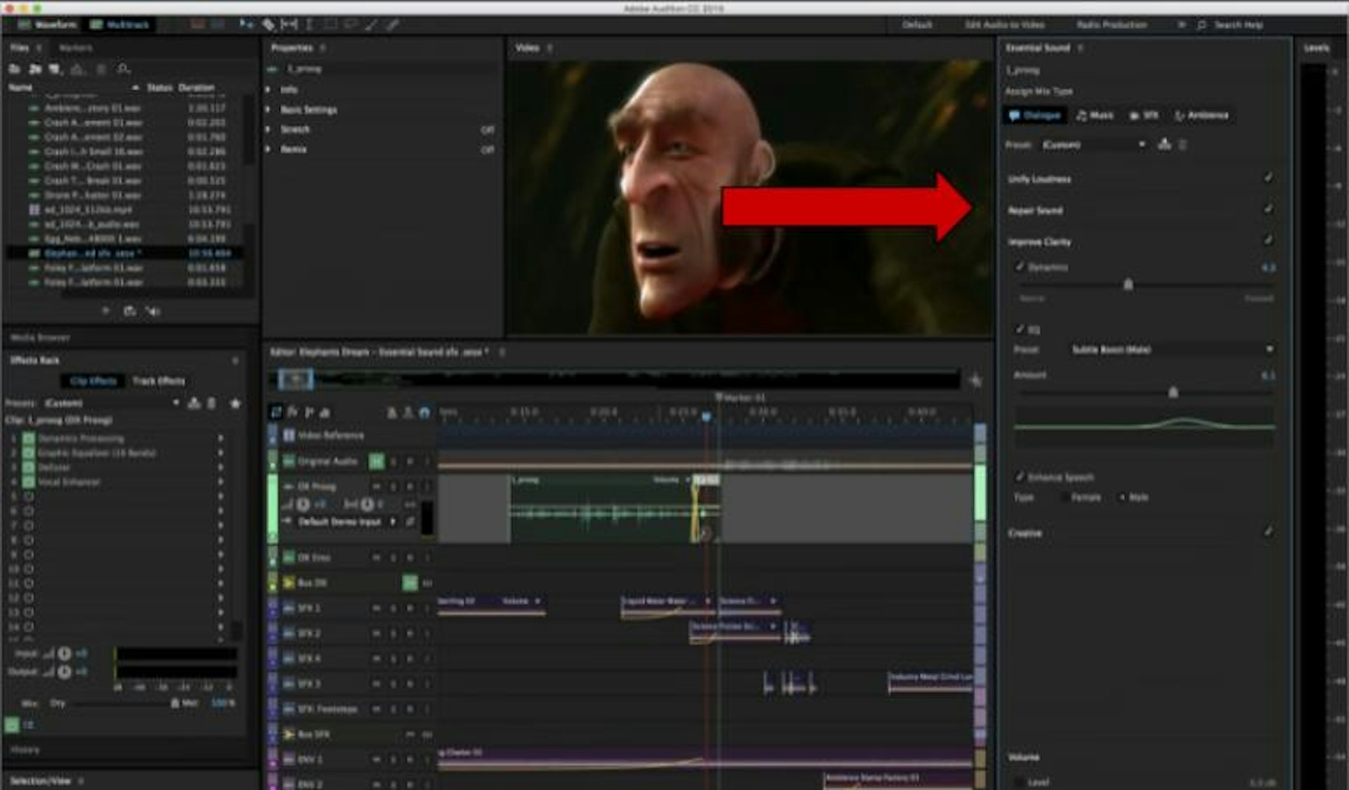Toggle Improve Clarity checkbox
The width and height of the screenshot is (1349, 790).
1268,241
